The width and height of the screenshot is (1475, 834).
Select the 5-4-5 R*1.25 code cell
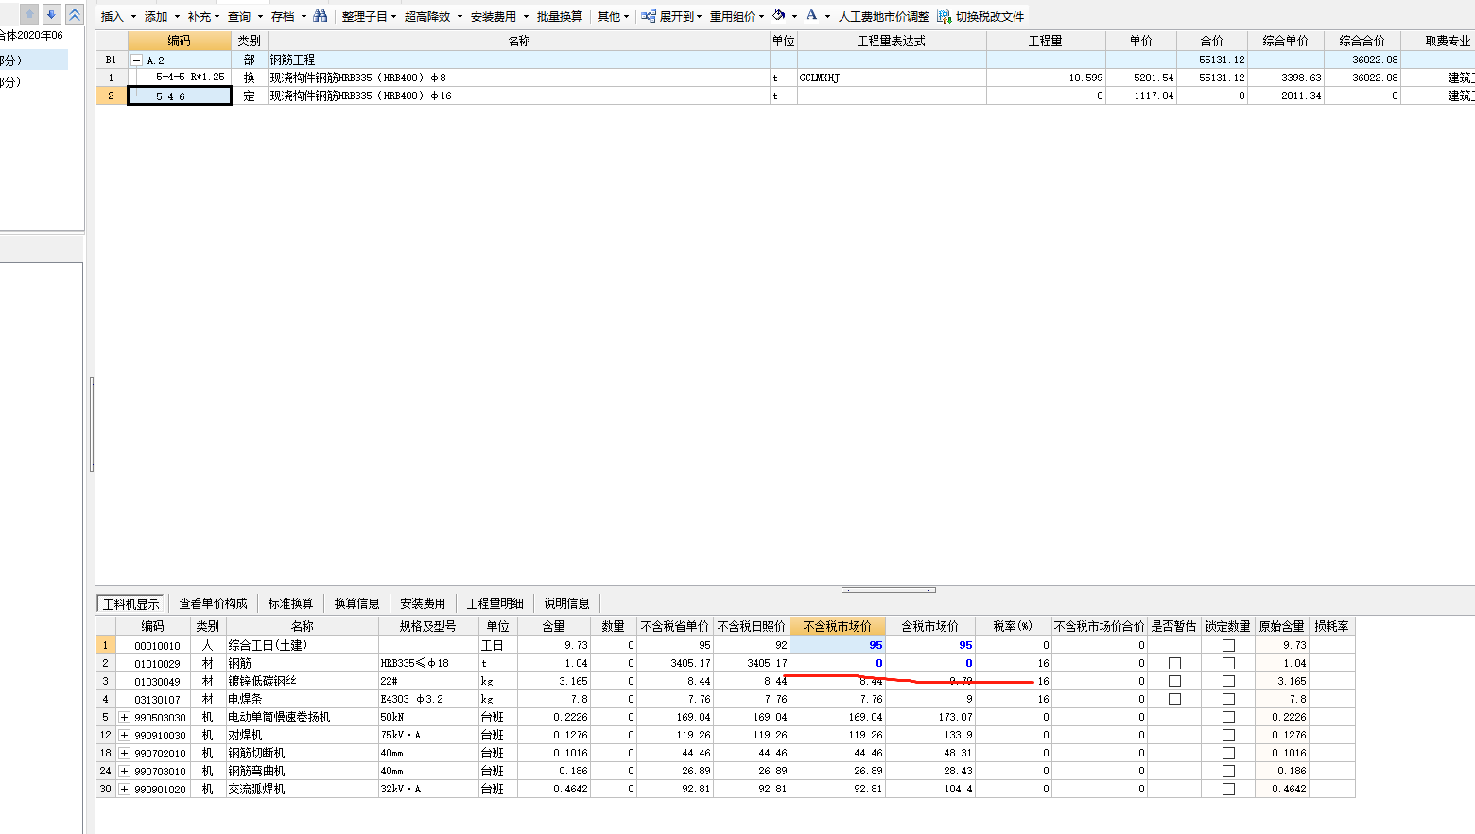180,78
